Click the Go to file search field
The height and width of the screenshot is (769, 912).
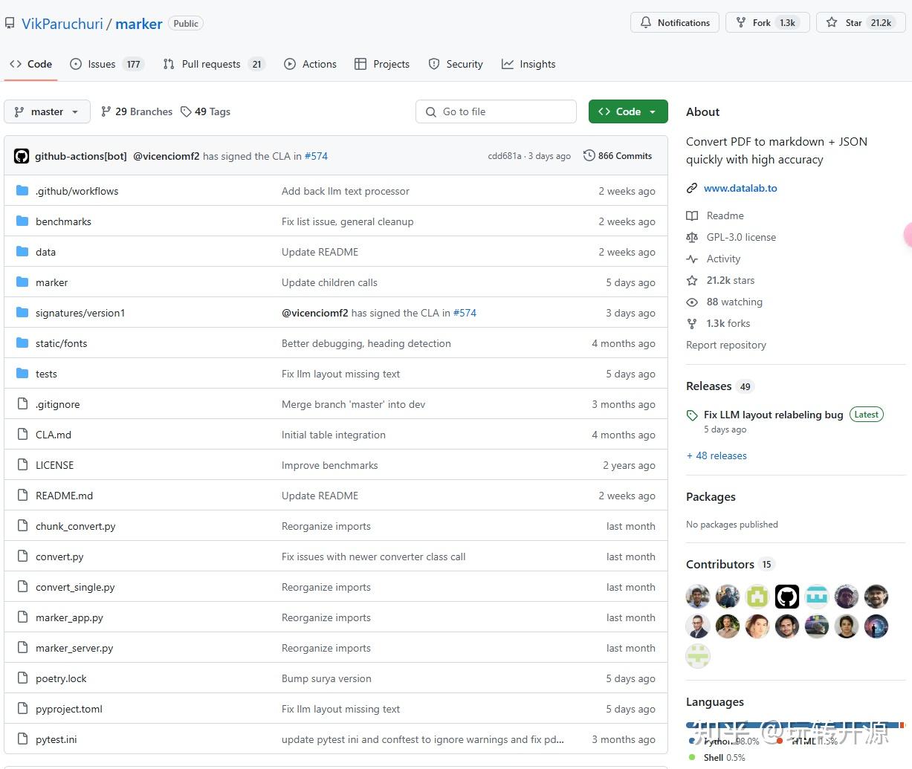coord(496,111)
